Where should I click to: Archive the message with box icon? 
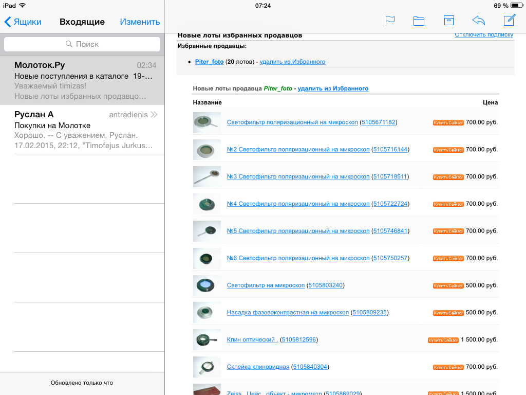(448, 21)
